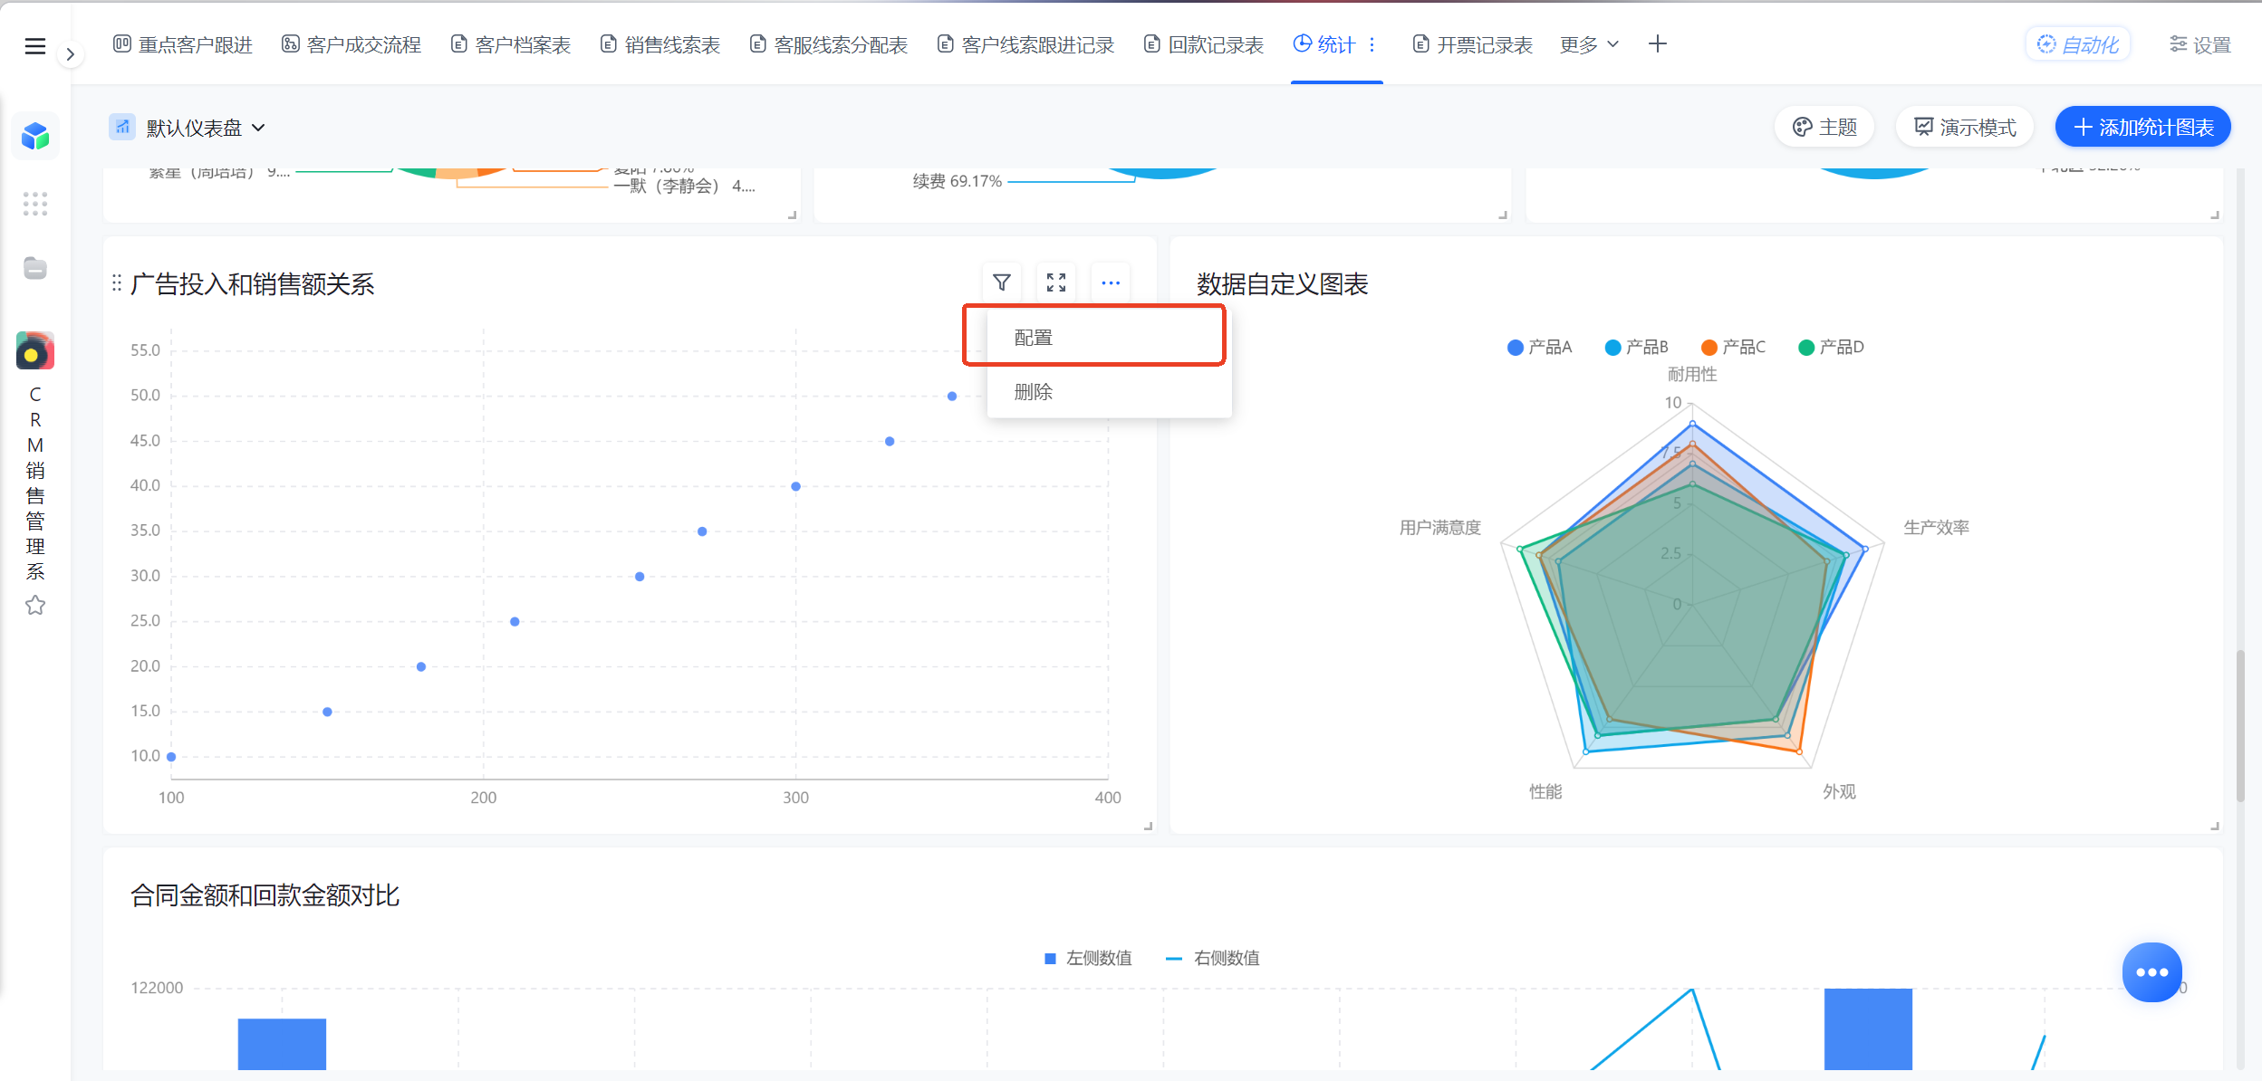Viewport: 2262px width, 1081px height.
Task: Add a new tab with plus icon
Action: coord(1658,43)
